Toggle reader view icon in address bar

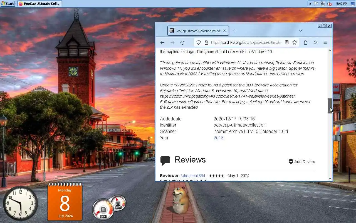[x=287, y=42]
